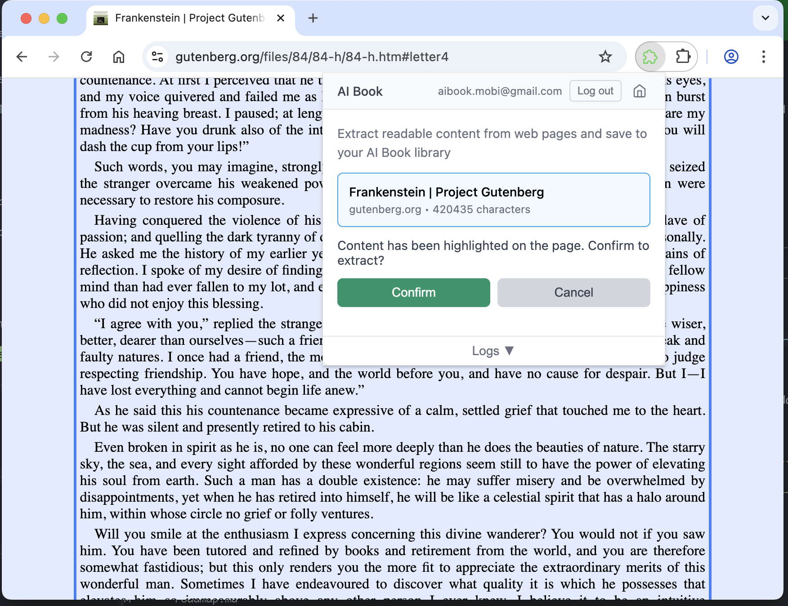Image resolution: width=788 pixels, height=606 pixels.
Task: Confirm the content extraction
Action: click(413, 293)
